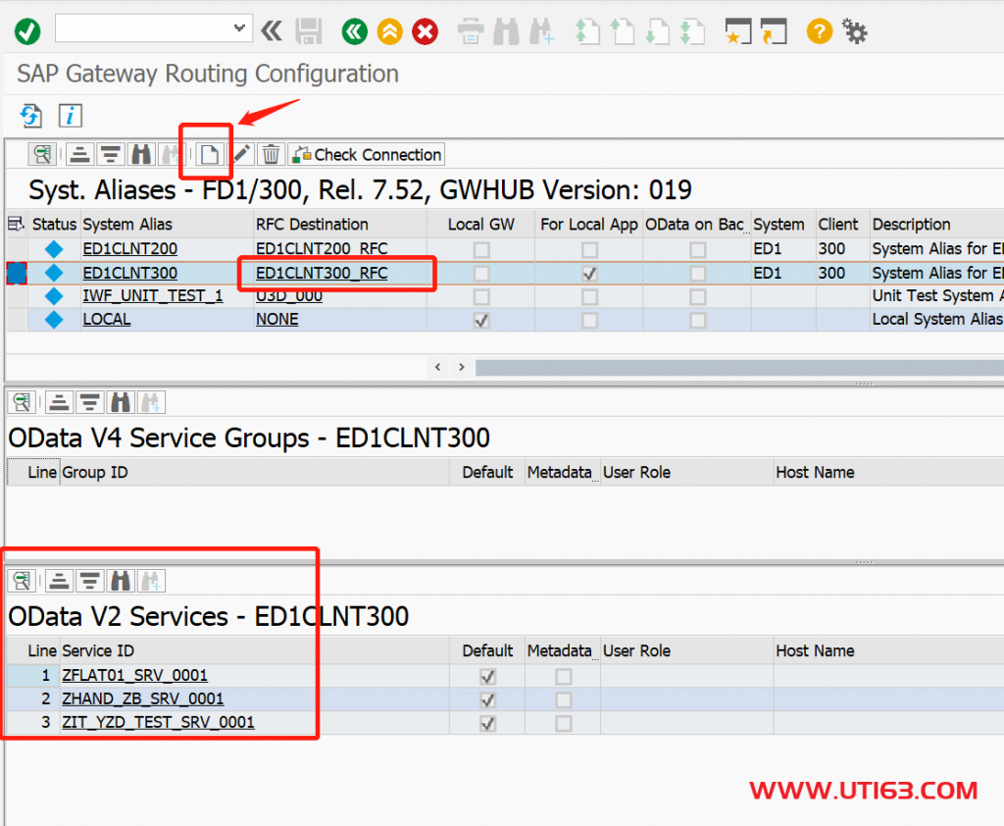
Task: Click the right scroll arrow under Syst. Aliases
Action: (462, 367)
